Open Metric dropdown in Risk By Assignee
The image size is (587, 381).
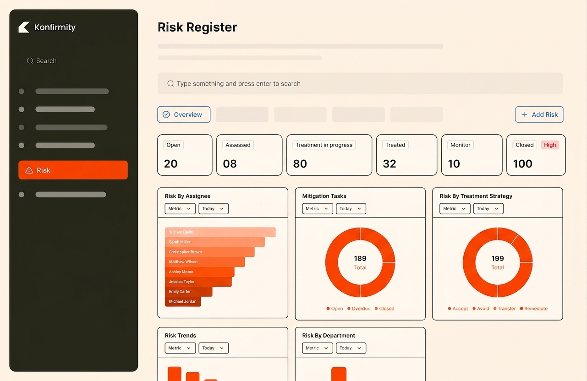point(180,208)
